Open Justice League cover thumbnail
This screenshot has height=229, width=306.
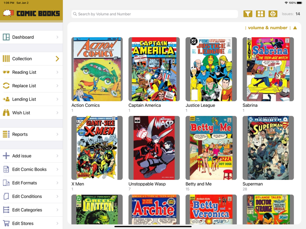[x=211, y=69]
